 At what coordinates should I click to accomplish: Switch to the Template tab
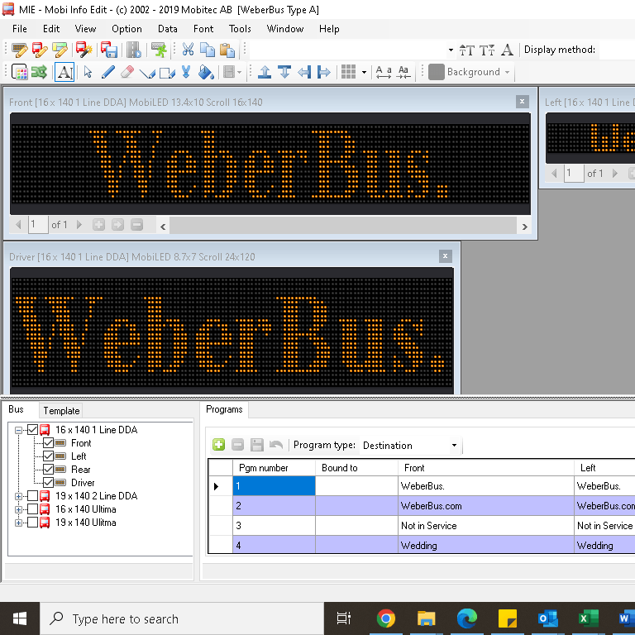point(61,411)
